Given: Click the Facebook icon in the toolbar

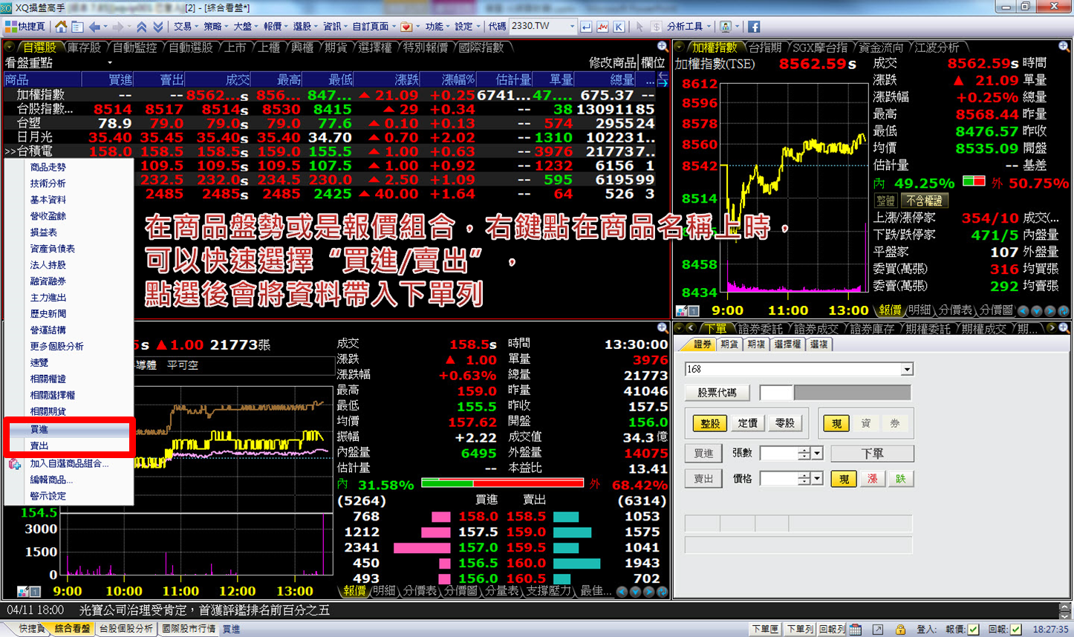Looking at the screenshot, I should 753,27.
